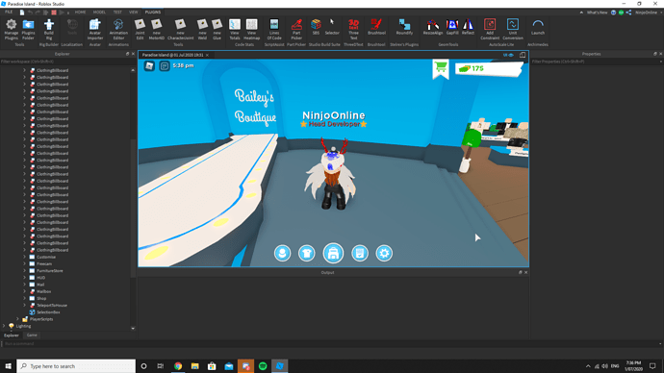Image resolution: width=664 pixels, height=373 pixels.
Task: Select the GapFill tool
Action: (x=452, y=27)
